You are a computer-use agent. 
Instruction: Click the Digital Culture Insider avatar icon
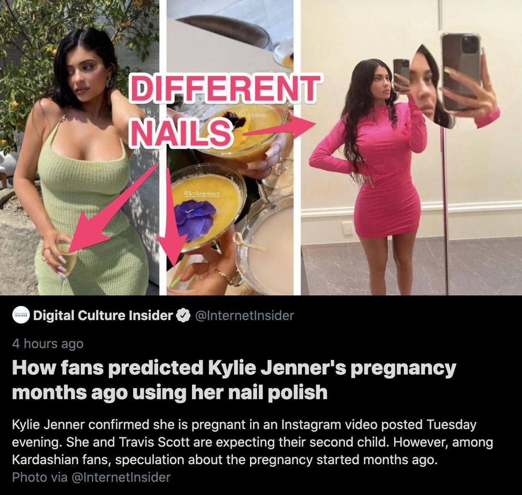21,315
